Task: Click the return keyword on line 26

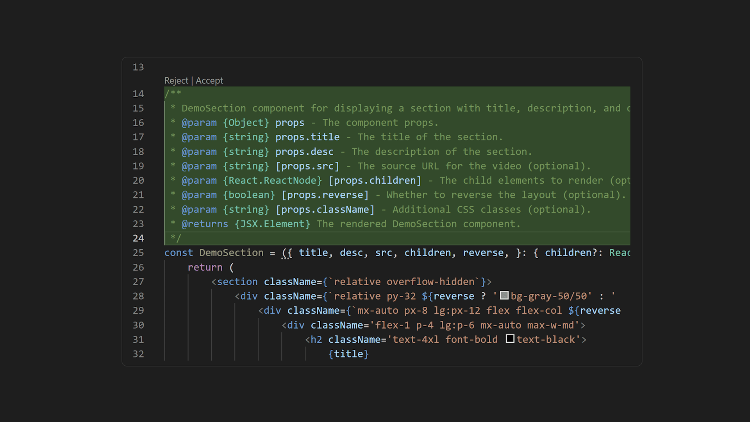Action: [x=205, y=267]
